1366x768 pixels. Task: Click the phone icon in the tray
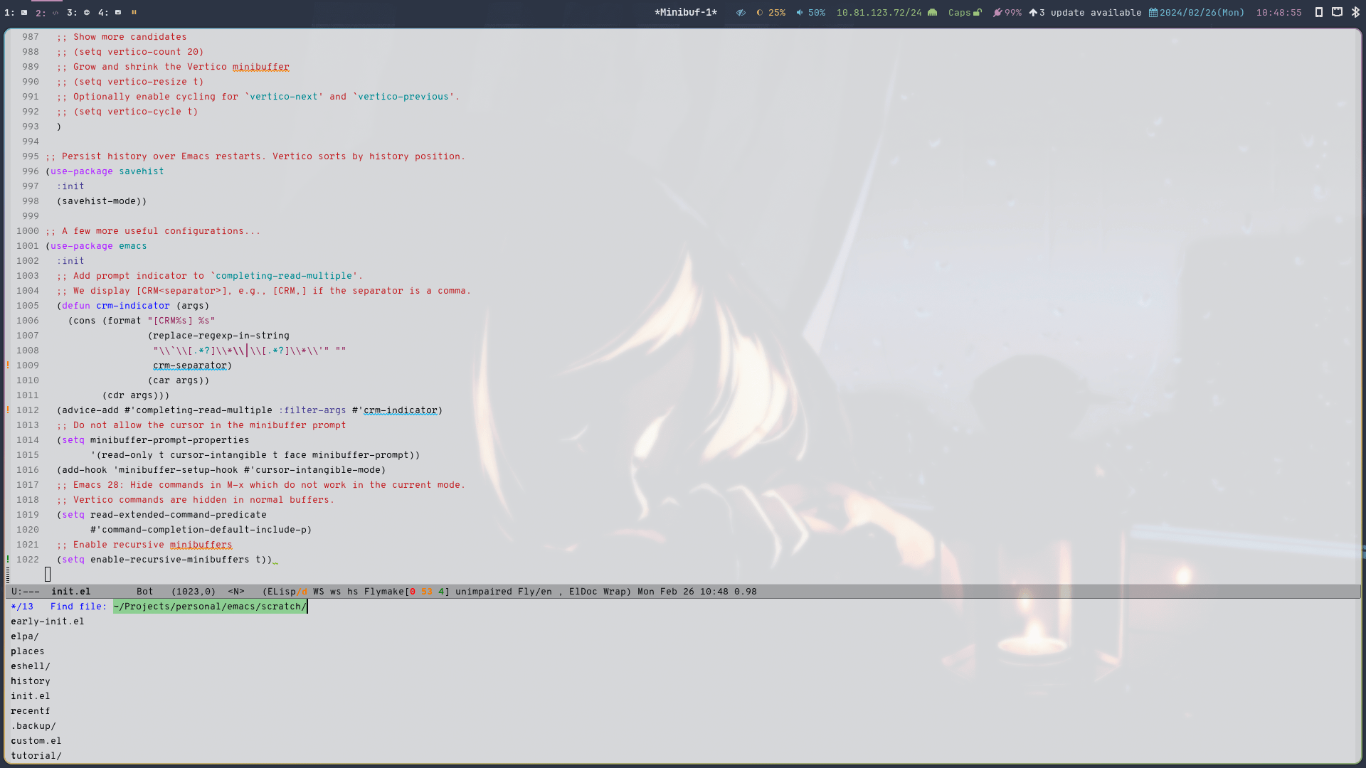pyautogui.click(x=1318, y=12)
